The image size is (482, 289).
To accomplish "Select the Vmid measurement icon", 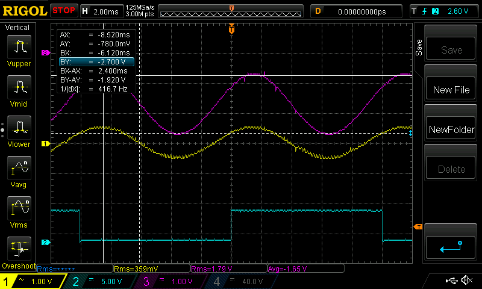I will 19,87.
